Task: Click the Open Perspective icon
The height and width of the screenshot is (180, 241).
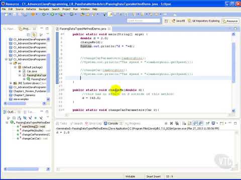Action: [x=166, y=21]
